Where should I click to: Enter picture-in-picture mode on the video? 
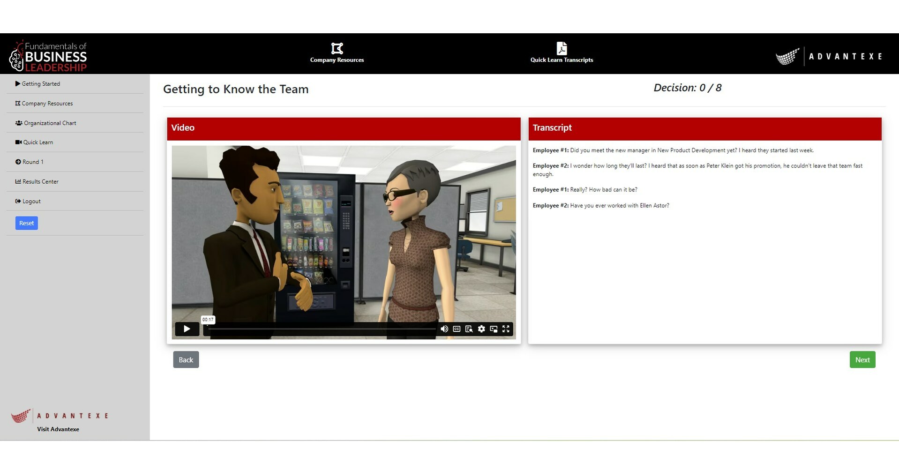pos(493,329)
